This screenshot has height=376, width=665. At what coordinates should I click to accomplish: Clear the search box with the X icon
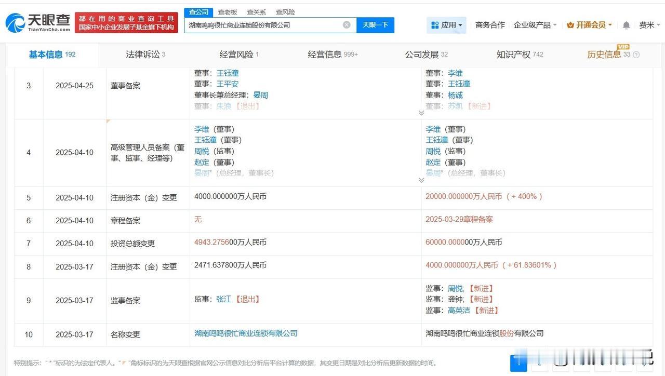347,25
